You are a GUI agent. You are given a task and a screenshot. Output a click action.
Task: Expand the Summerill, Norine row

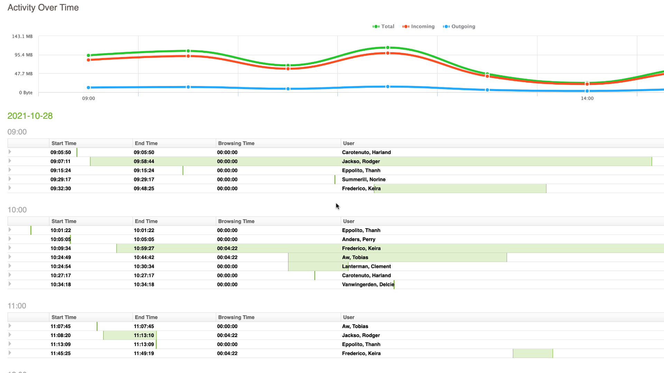[10, 179]
